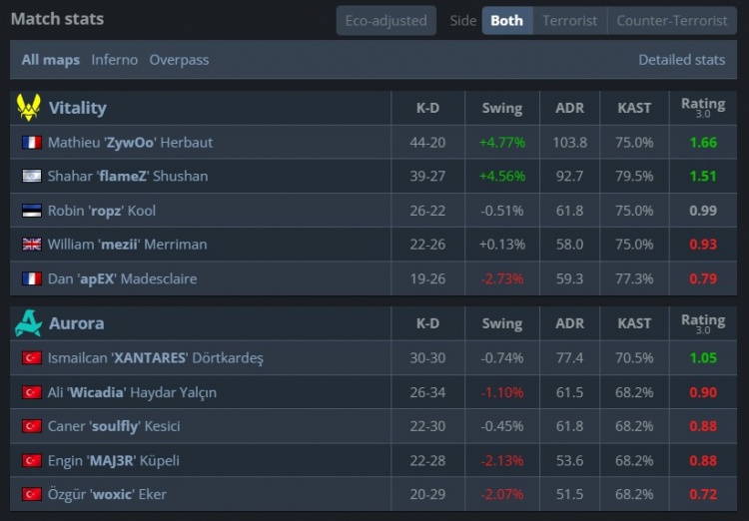Open the Detailed stats link

point(682,60)
